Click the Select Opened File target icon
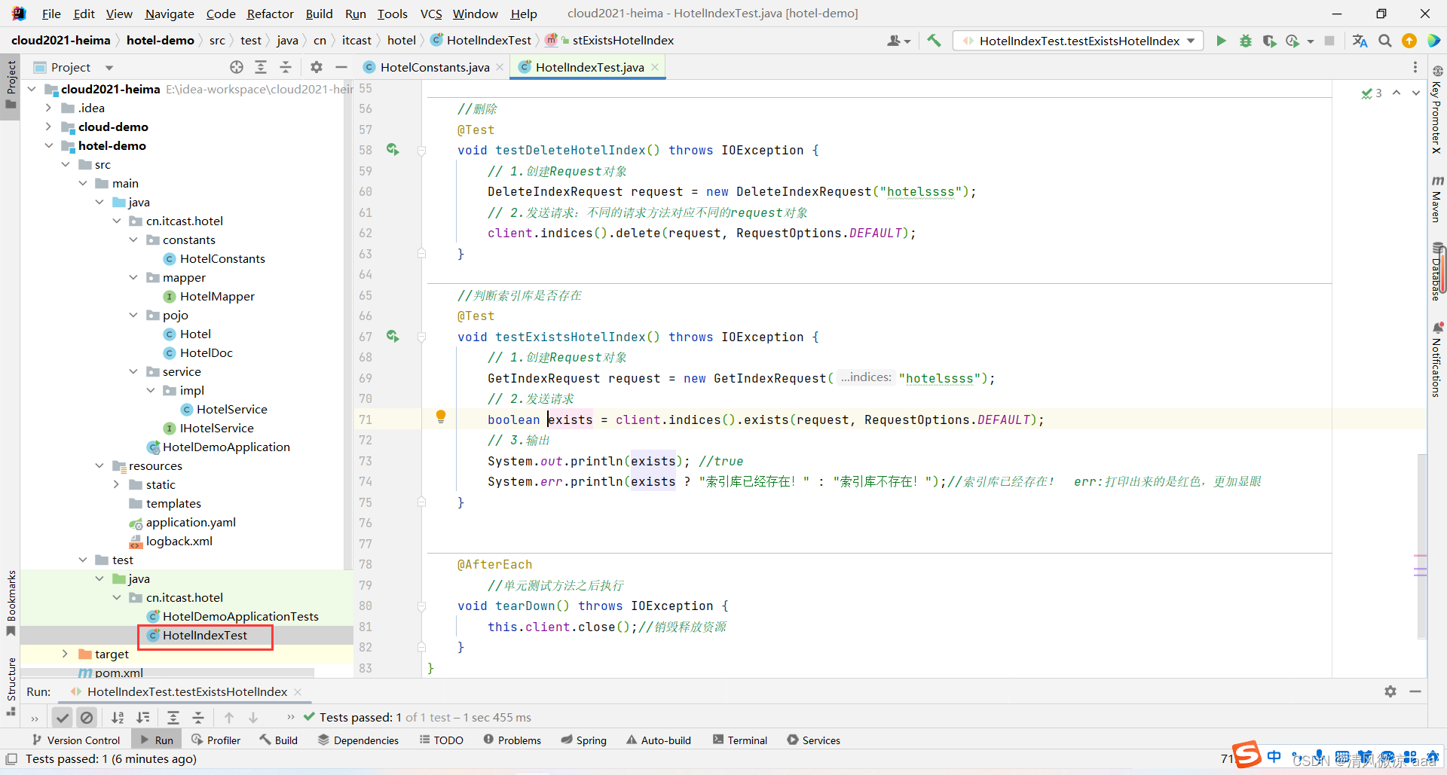The width and height of the screenshot is (1447, 775). click(x=237, y=67)
